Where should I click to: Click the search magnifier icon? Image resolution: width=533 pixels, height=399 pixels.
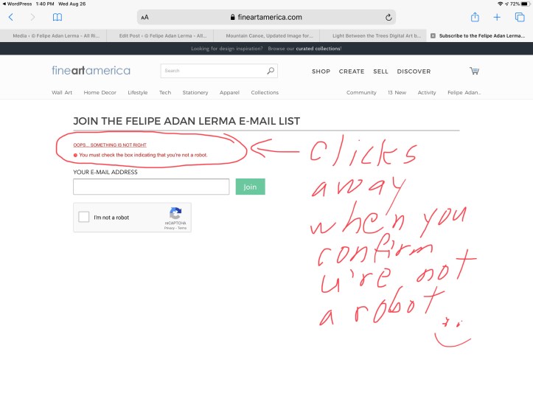271,72
